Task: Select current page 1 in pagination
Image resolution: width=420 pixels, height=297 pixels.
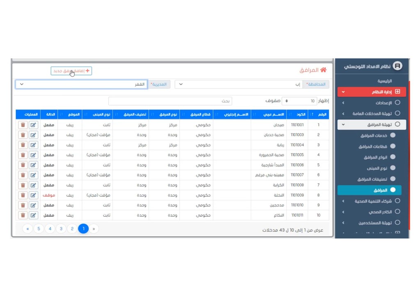Action: pyautogui.click(x=83, y=229)
